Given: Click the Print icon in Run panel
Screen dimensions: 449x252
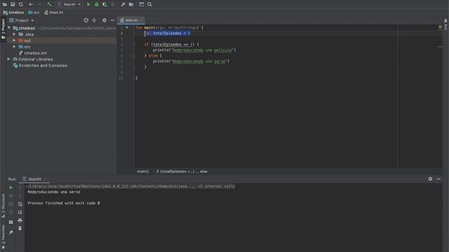Looking at the screenshot, I should pyautogui.click(x=20, y=220).
